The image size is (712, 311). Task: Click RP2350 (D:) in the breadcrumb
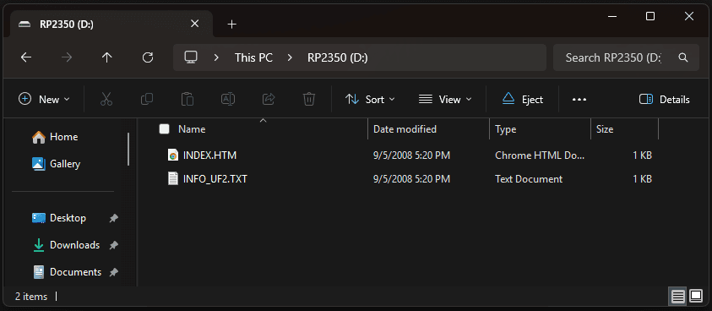pyautogui.click(x=337, y=57)
